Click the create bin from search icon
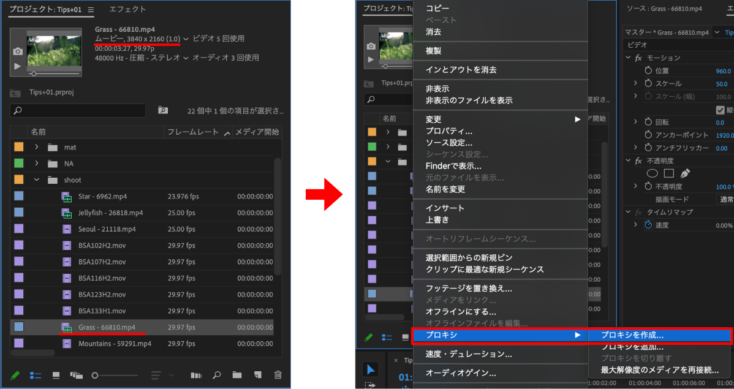 (x=163, y=110)
